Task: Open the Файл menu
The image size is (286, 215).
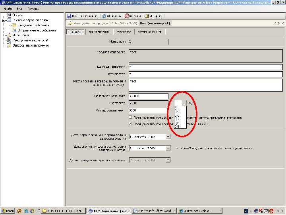Action: coord(8,9)
